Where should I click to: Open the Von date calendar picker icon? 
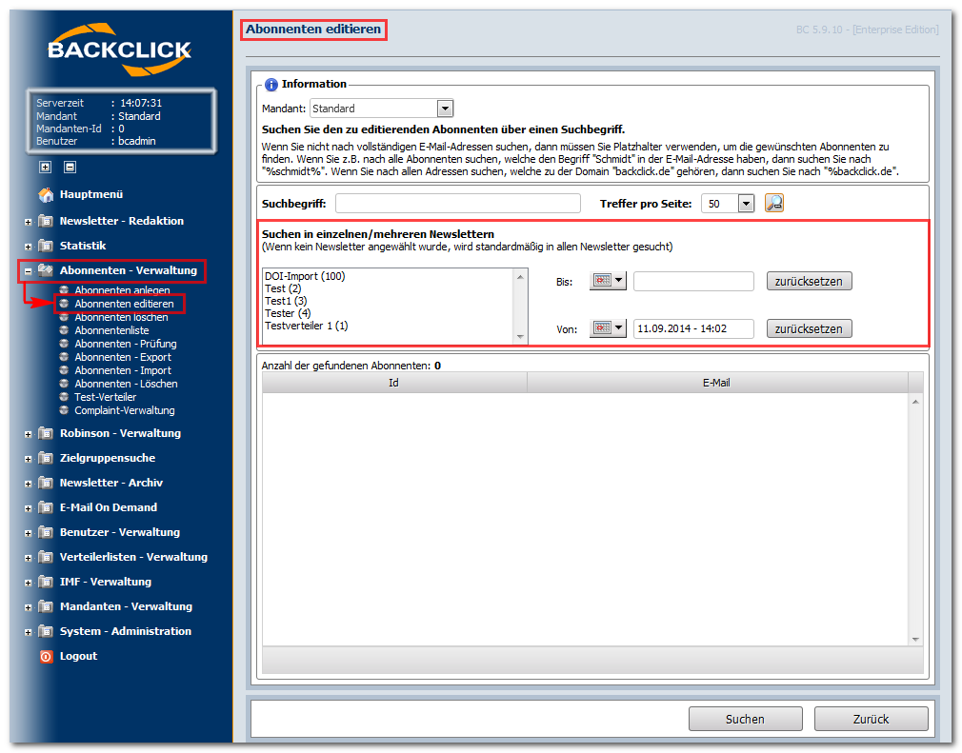click(x=608, y=328)
